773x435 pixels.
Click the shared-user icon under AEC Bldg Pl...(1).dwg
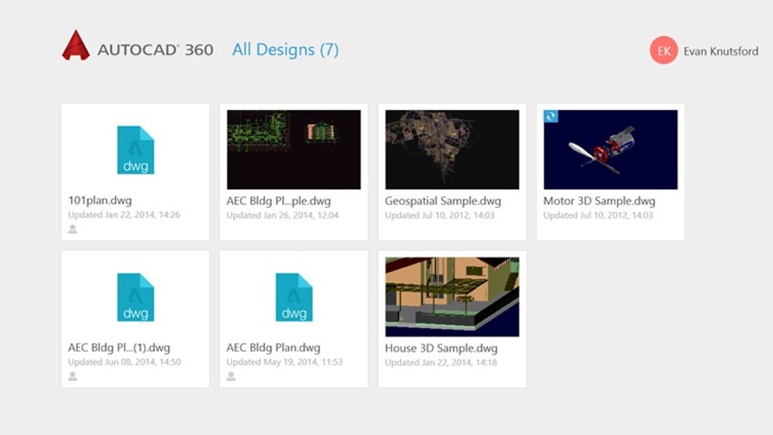73,376
